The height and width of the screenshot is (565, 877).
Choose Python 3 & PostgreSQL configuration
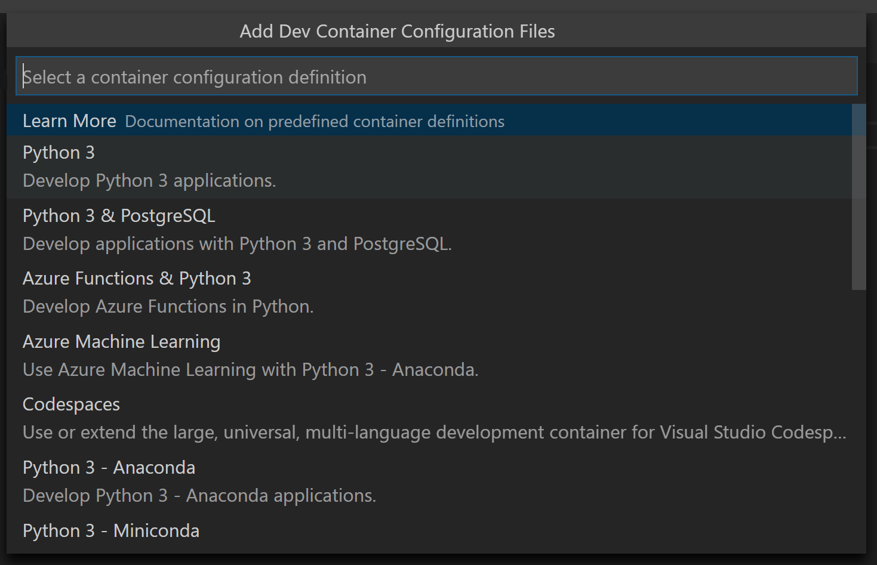tap(118, 216)
